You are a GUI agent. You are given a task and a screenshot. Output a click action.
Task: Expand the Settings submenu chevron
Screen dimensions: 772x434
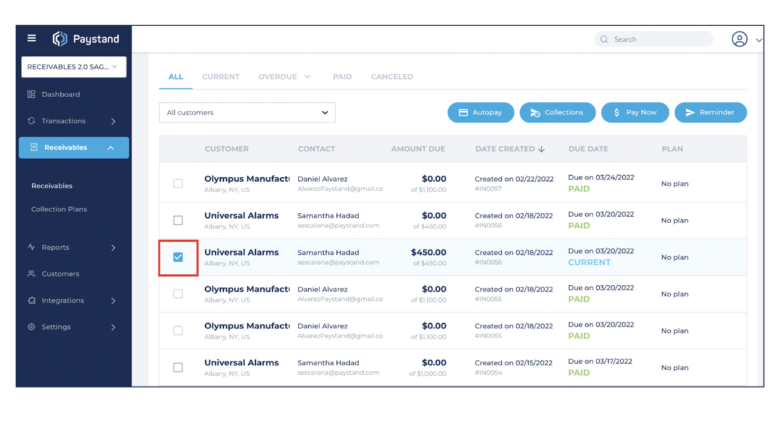click(113, 328)
